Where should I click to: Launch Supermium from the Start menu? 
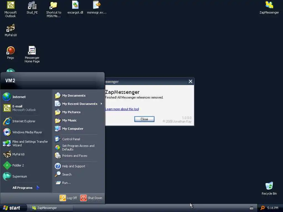click(26, 176)
